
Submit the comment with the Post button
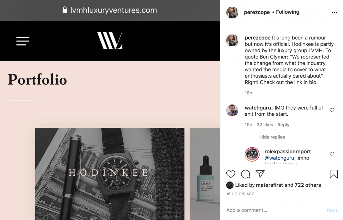332,211
